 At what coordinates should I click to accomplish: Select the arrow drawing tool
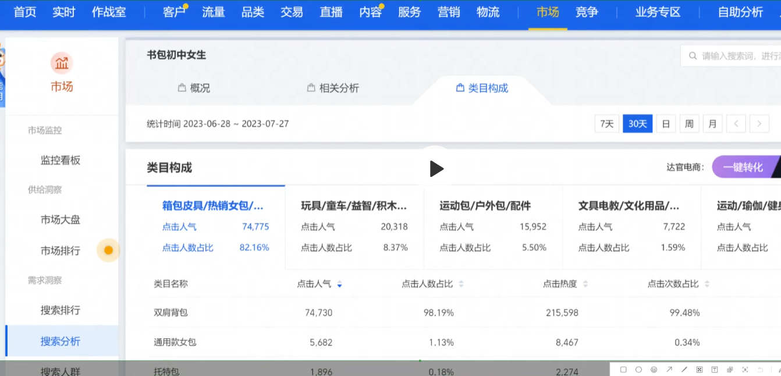click(x=669, y=370)
